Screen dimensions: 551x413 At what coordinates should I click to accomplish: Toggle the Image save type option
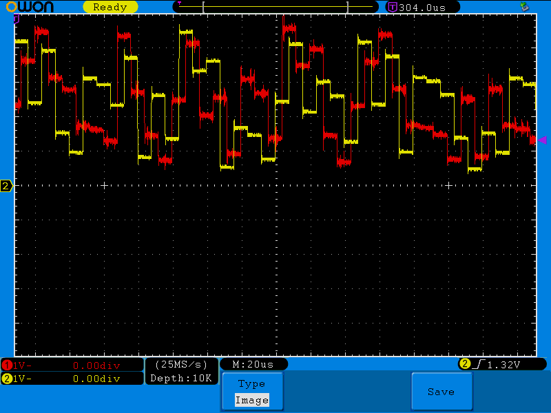pos(252,399)
